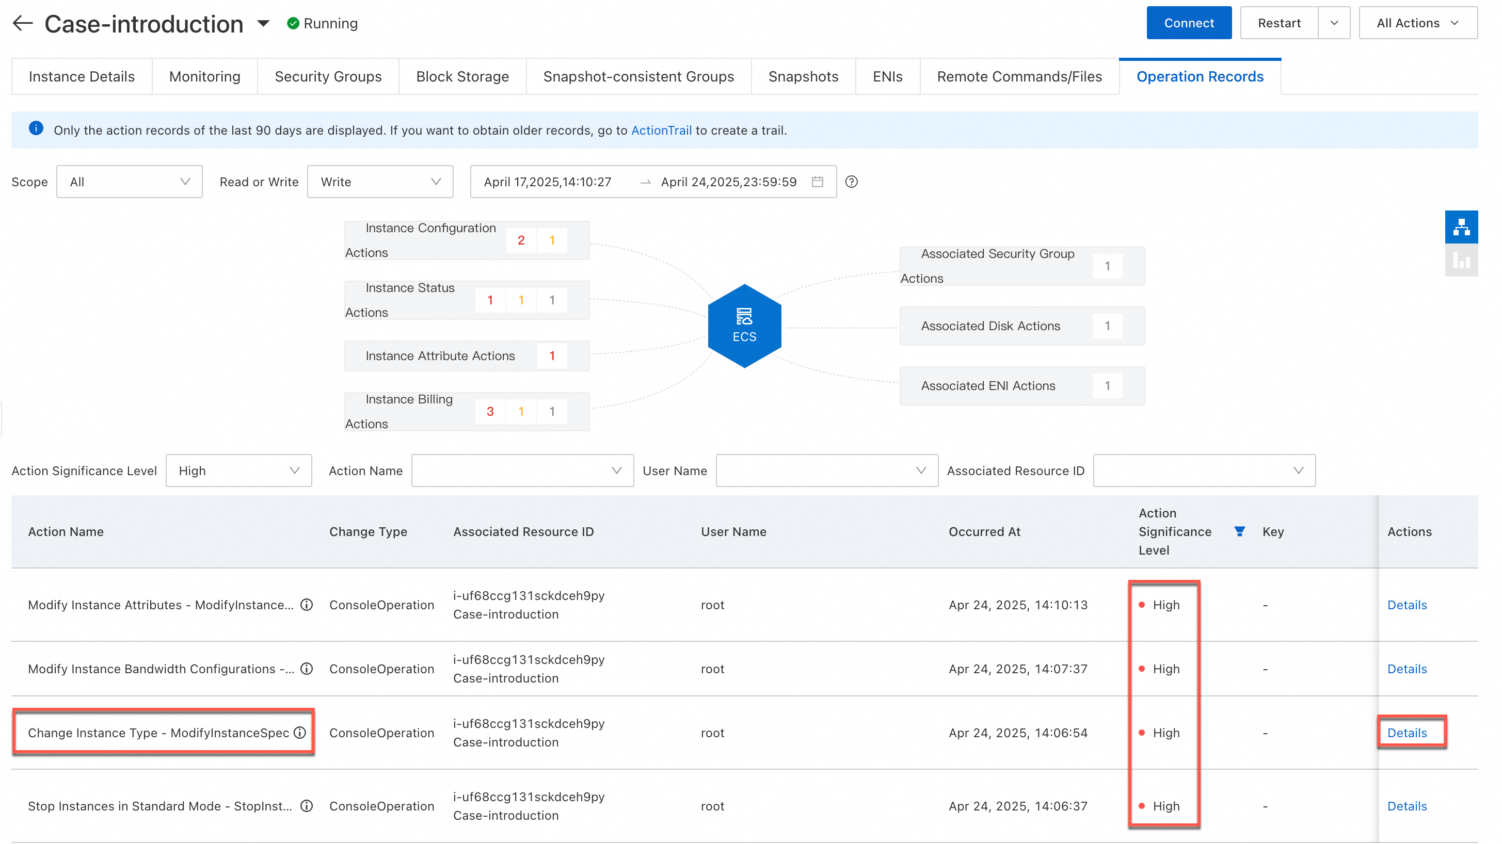Viewport: 1502px width, 844px height.
Task: Switch to the Security Groups tab
Action: point(328,76)
